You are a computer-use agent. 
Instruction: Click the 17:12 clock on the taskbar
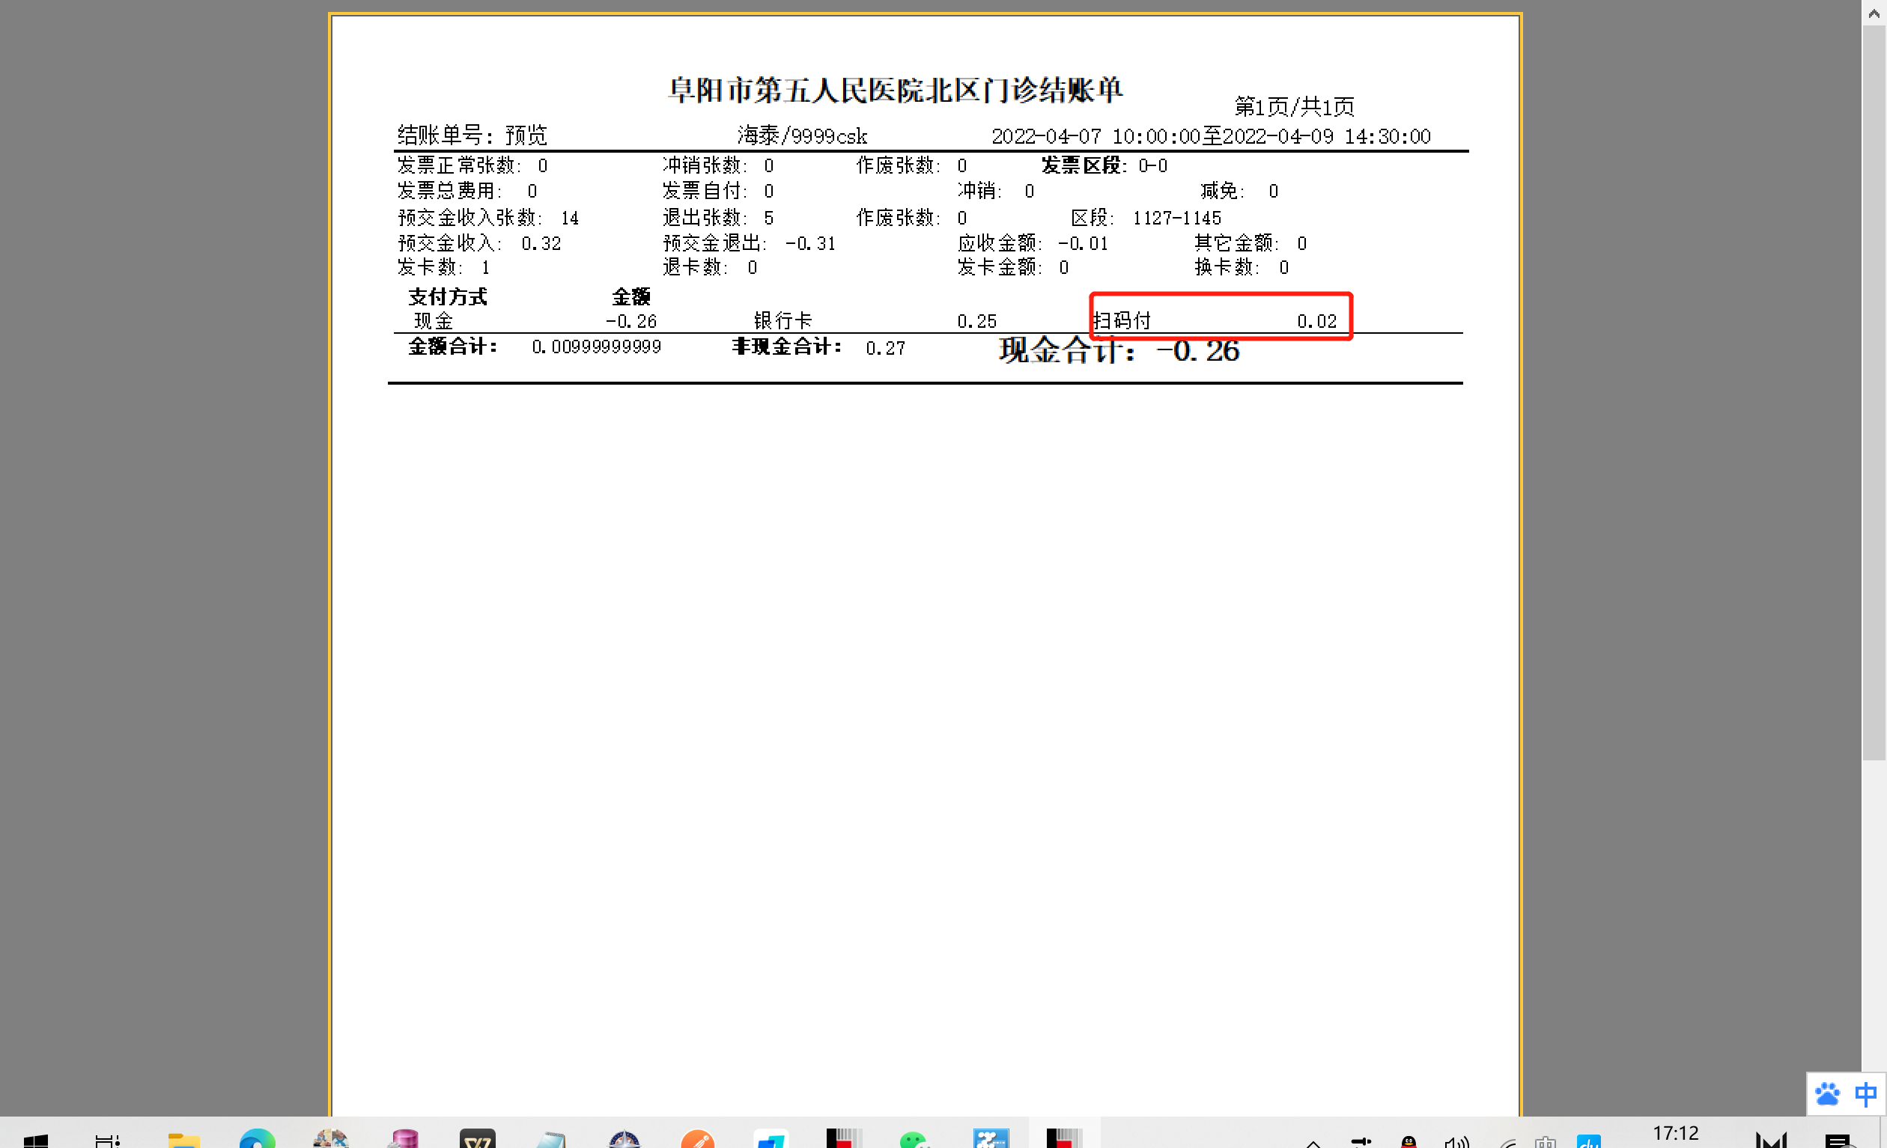pyautogui.click(x=1675, y=1135)
